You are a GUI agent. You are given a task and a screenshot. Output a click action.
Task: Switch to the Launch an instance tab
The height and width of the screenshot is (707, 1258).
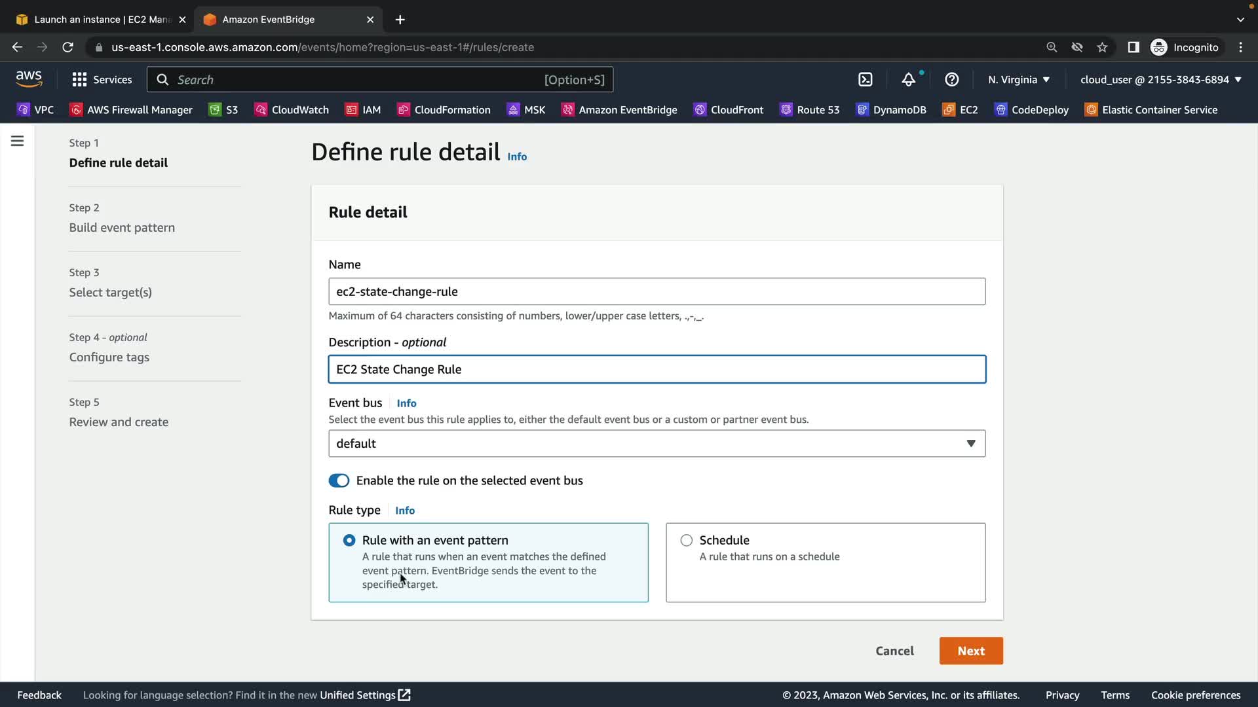click(98, 20)
